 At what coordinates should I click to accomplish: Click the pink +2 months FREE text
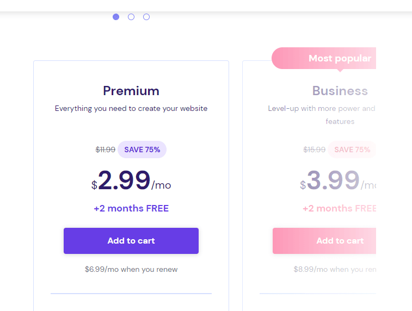[x=340, y=208]
